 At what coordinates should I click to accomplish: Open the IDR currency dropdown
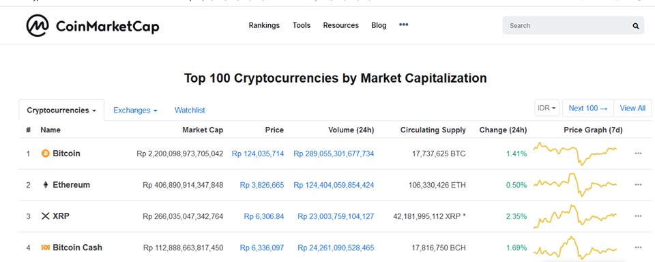[x=547, y=108]
